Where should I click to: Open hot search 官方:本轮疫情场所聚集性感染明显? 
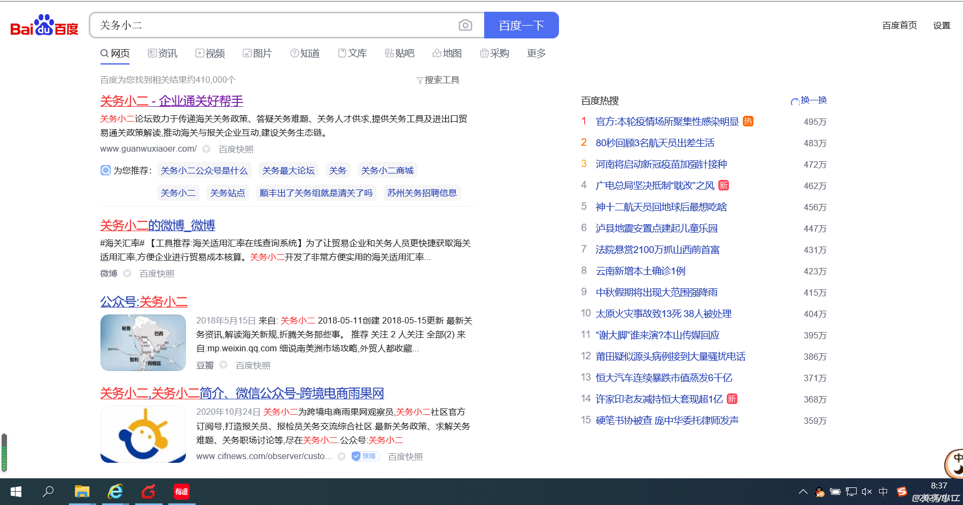coord(667,122)
